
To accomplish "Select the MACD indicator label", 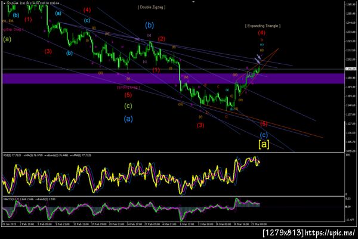I will (29, 199).
